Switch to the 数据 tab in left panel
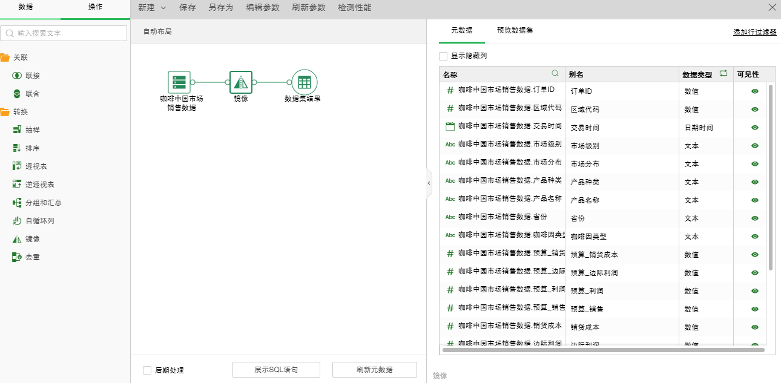The width and height of the screenshot is (781, 383). tap(25, 7)
